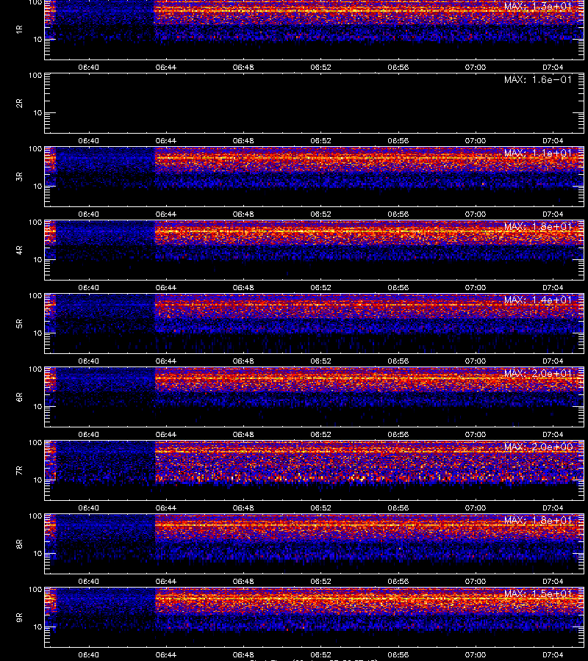Screen dimensions: 588x661
Task: Select the MAX: 2.0e+00 text in panel 7R
Action: (x=538, y=447)
